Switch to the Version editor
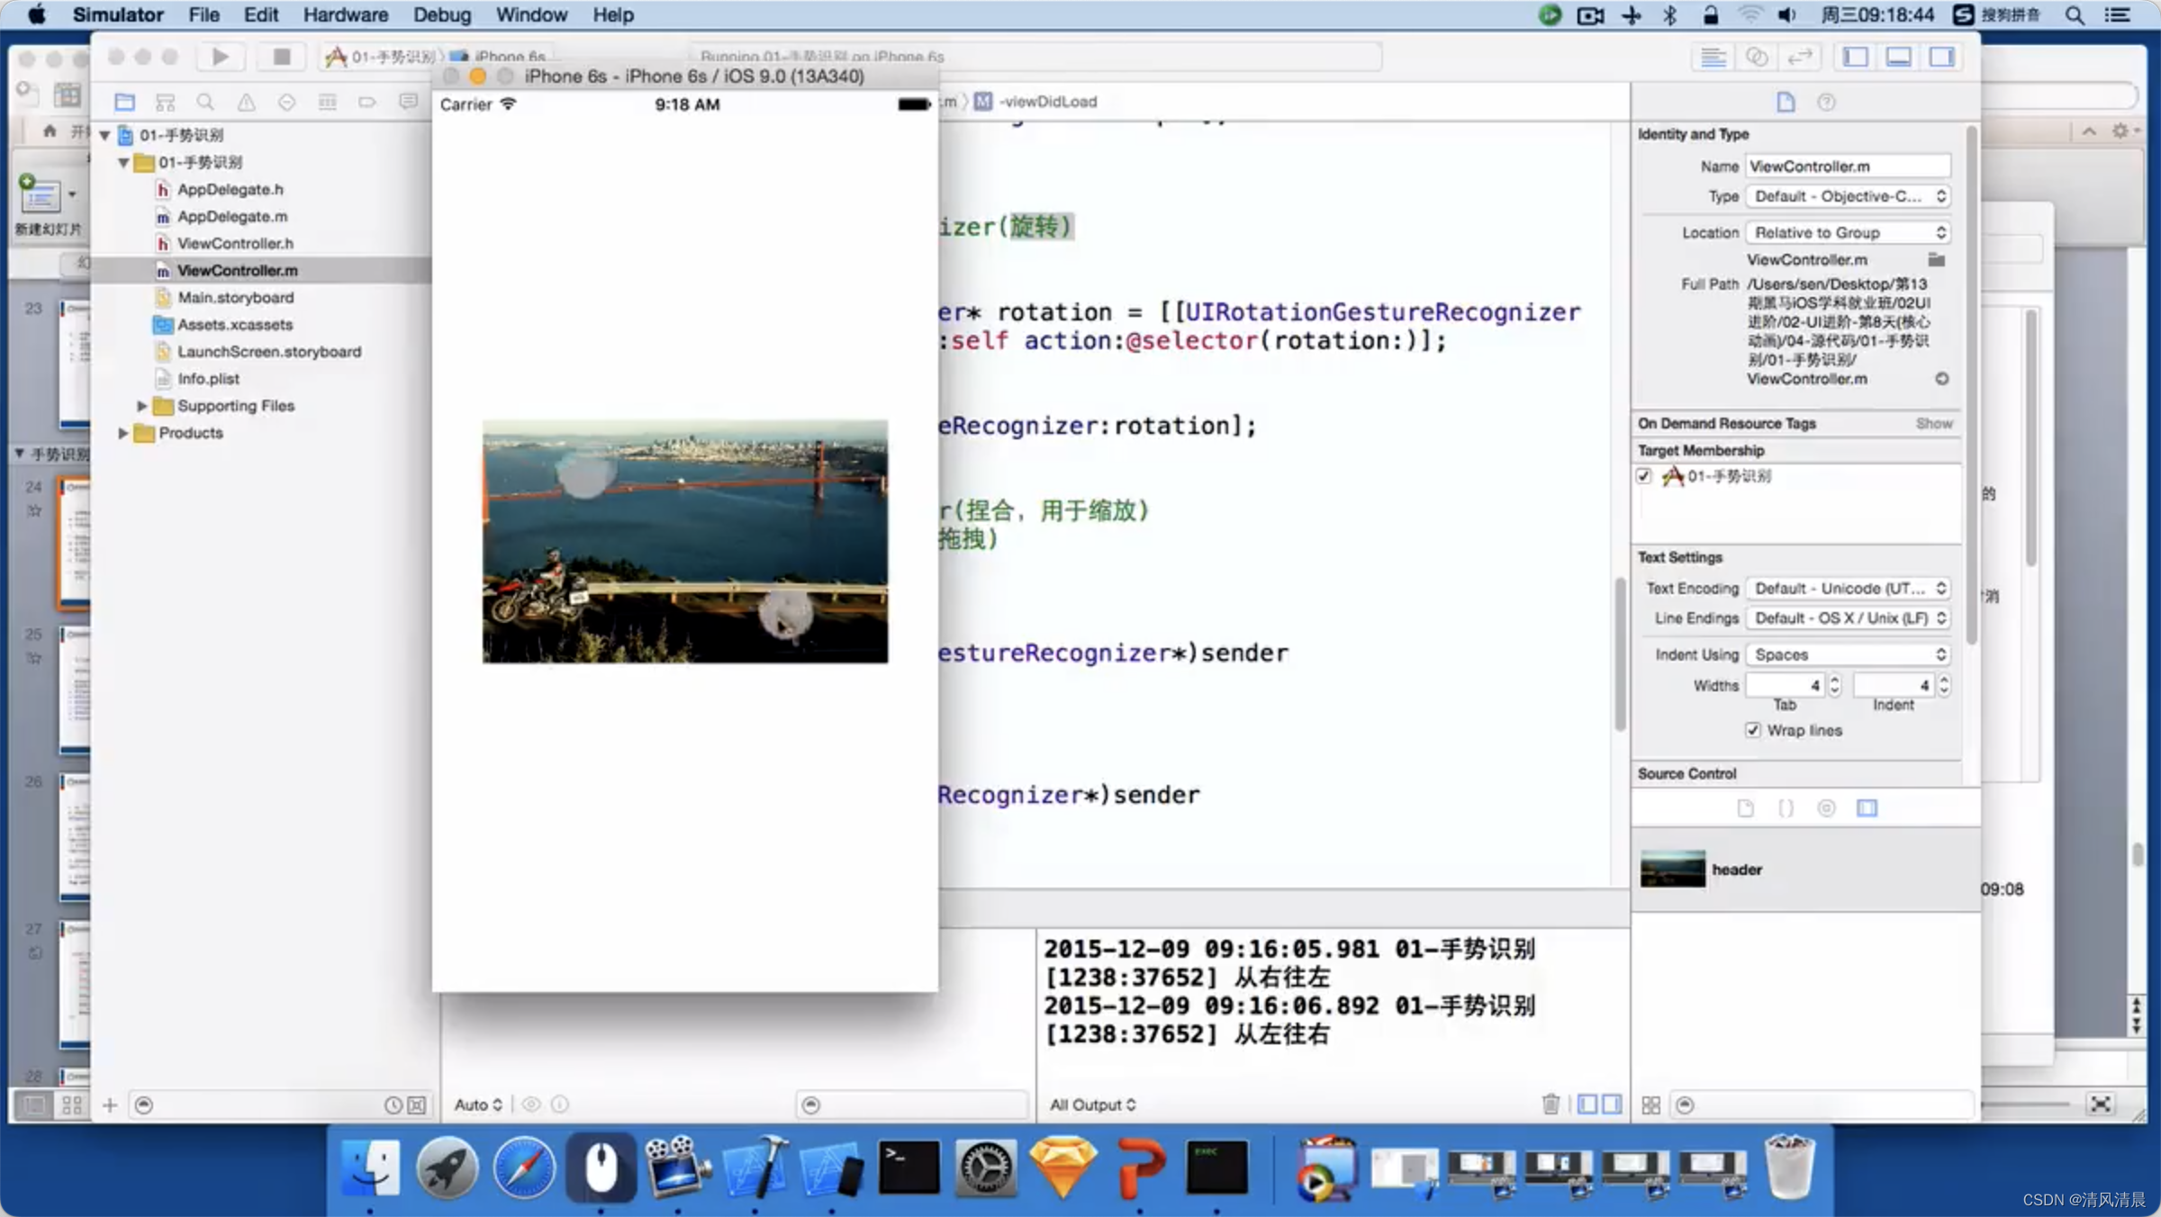 coord(1799,57)
